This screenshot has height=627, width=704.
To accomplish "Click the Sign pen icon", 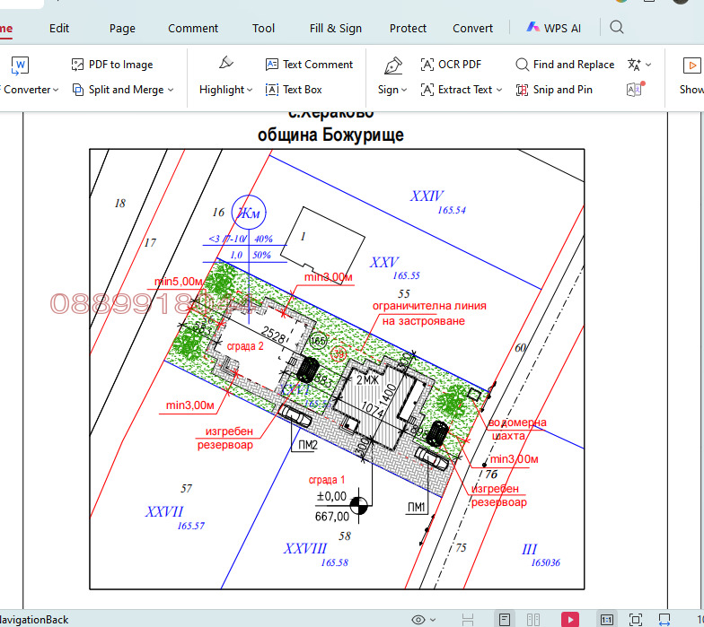I will [x=393, y=65].
